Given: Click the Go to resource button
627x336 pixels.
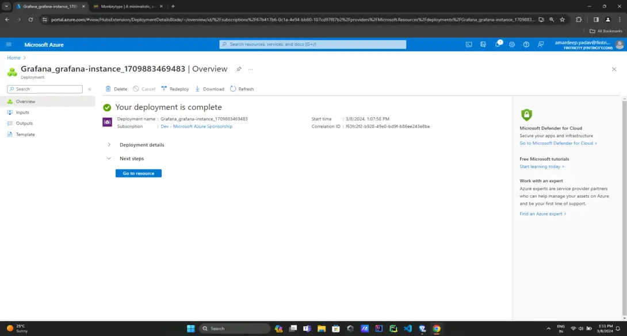Looking at the screenshot, I should point(139,173).
